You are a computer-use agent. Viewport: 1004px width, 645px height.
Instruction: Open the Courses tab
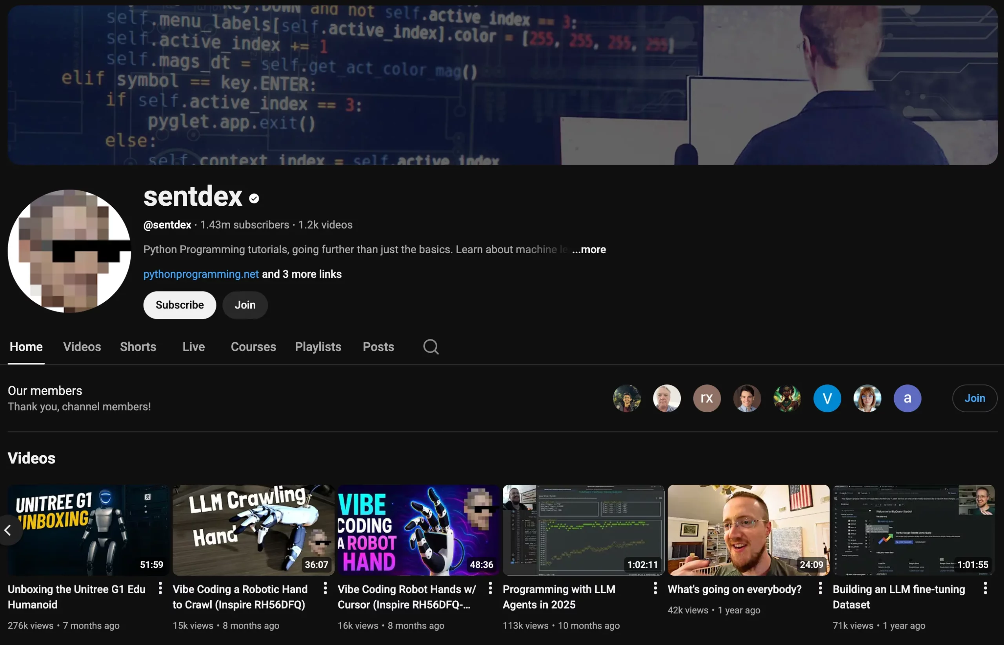(253, 346)
